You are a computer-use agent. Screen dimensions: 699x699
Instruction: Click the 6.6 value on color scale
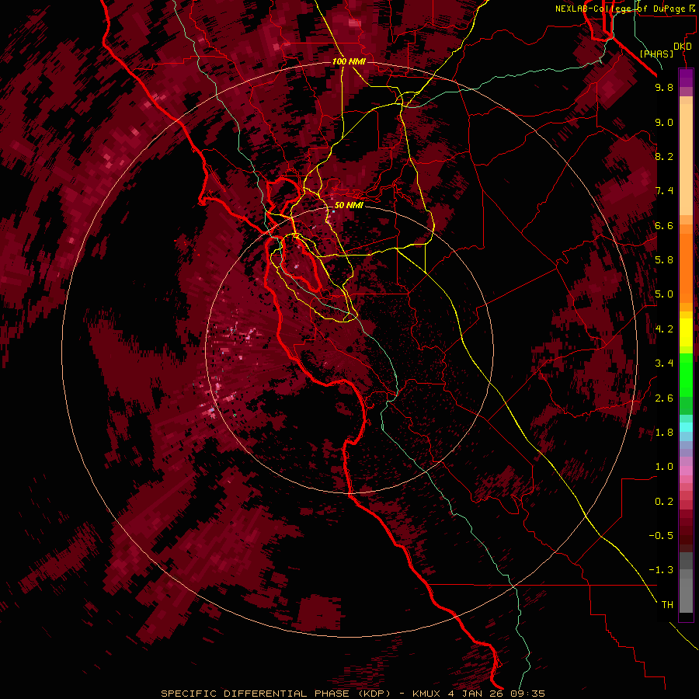(664, 225)
